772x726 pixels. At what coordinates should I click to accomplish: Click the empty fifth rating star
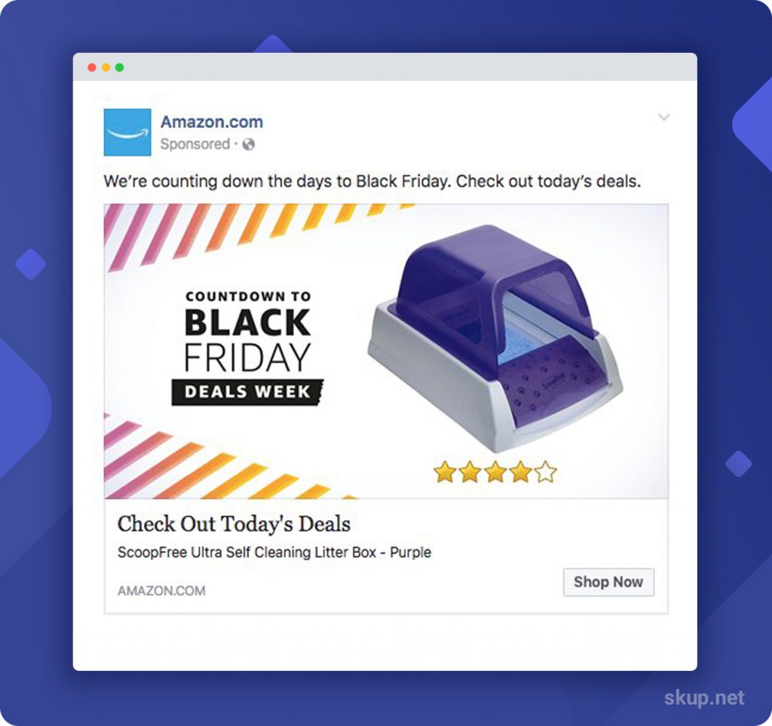point(546,472)
